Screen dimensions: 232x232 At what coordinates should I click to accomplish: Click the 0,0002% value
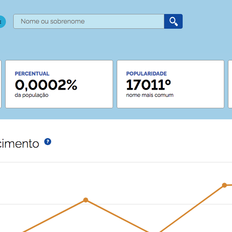click(46, 85)
